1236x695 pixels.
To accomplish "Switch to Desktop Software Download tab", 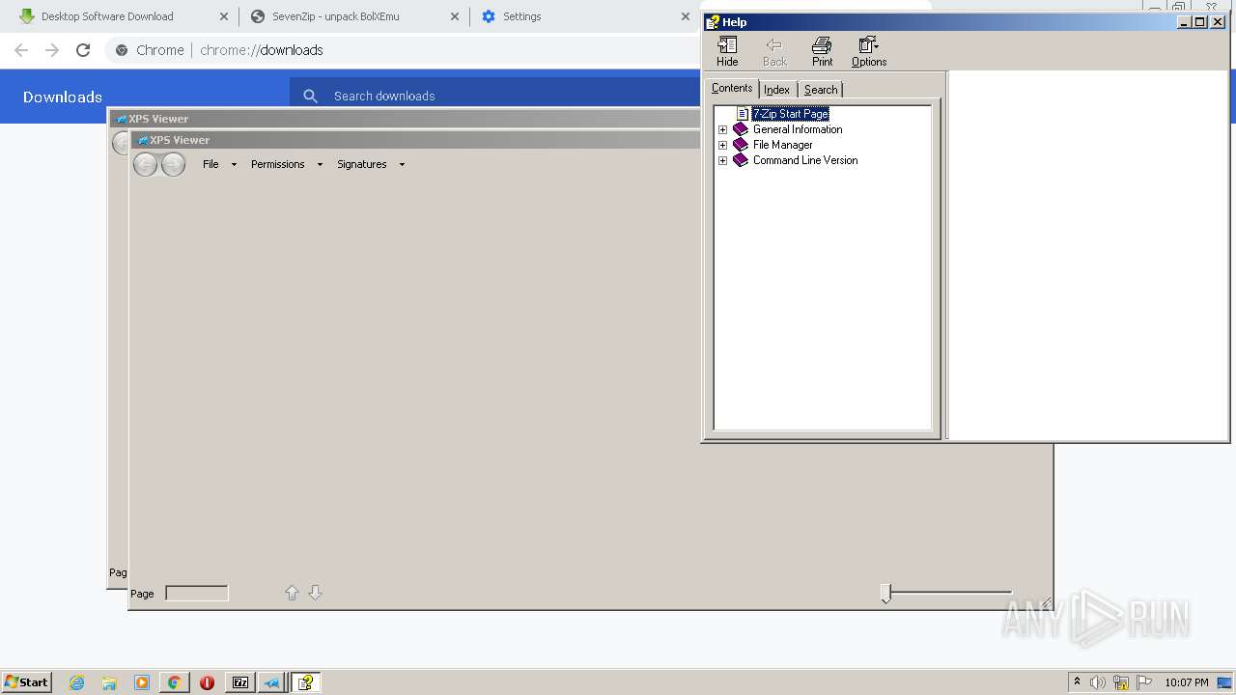I will click(107, 16).
